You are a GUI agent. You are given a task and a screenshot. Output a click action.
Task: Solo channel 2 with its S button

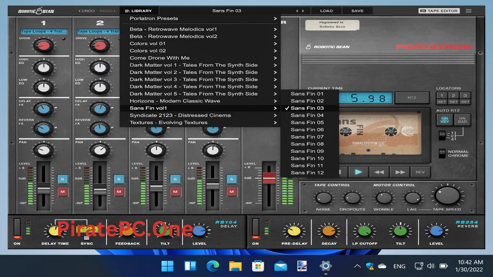[x=119, y=179]
